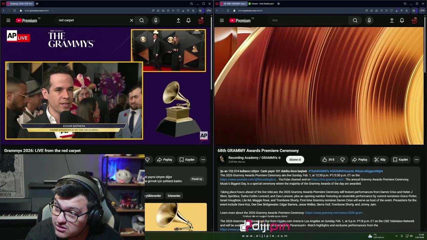Focus the 'Ara' search field
Screen dimensions: 427x240
(309, 20)
